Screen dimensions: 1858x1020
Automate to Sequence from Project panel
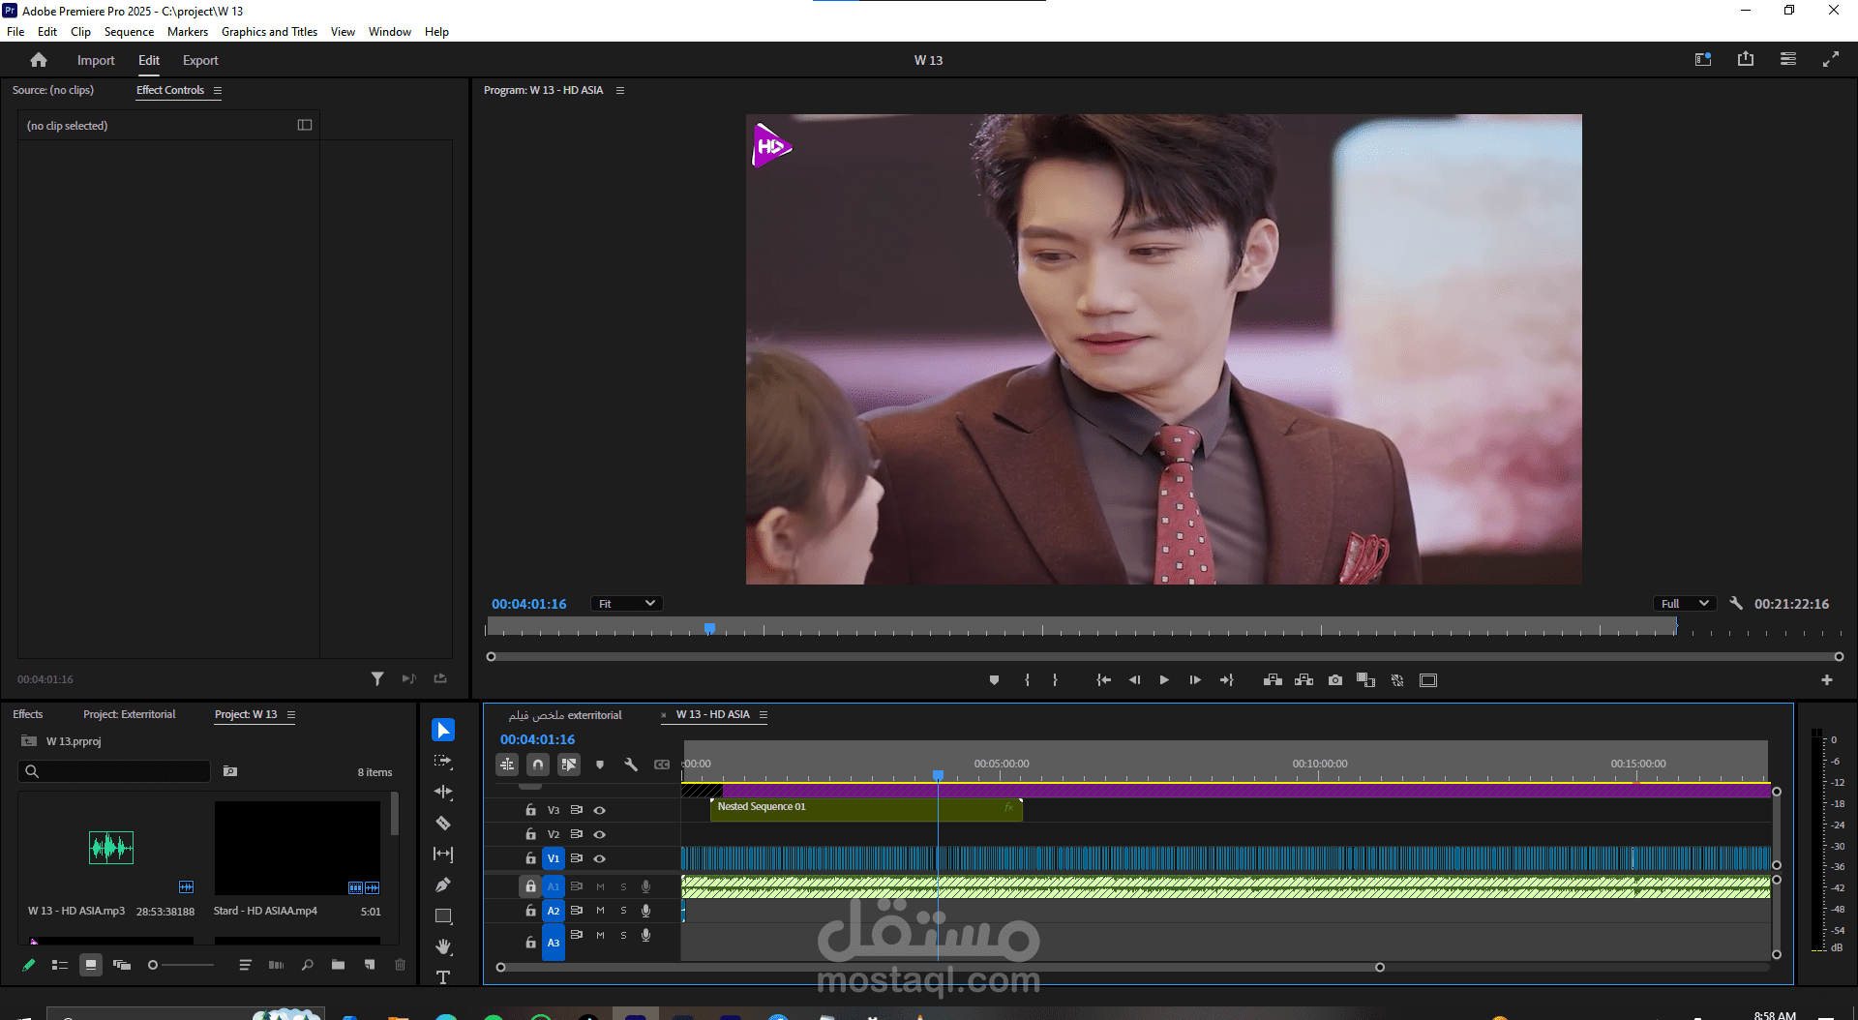[x=276, y=965]
